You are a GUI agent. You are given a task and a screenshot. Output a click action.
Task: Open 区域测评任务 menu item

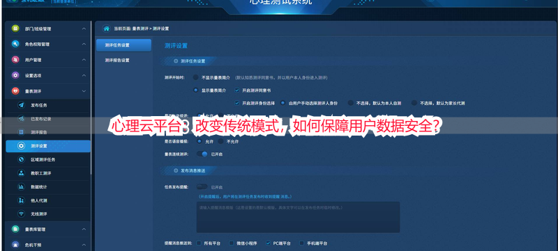(43, 159)
